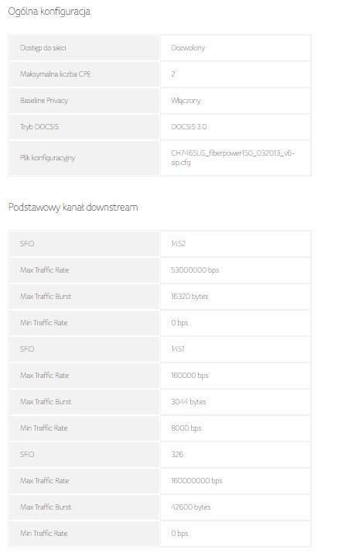Click the Baseline Privacy label
Image resolution: width=338 pixels, height=560 pixels.
click(x=44, y=101)
